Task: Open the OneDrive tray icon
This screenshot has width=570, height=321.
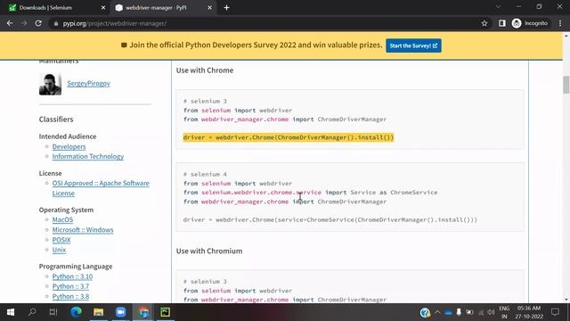Action: click(x=448, y=312)
